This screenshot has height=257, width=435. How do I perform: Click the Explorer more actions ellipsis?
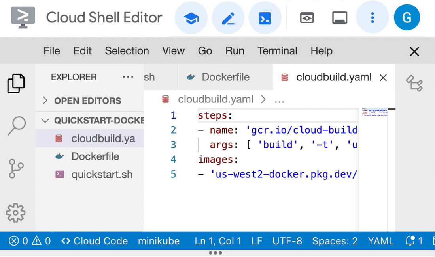pos(128,77)
